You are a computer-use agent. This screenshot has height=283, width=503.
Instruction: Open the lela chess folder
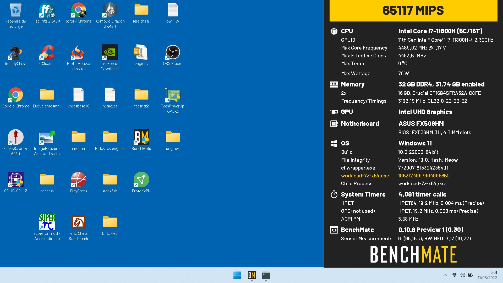(141, 13)
